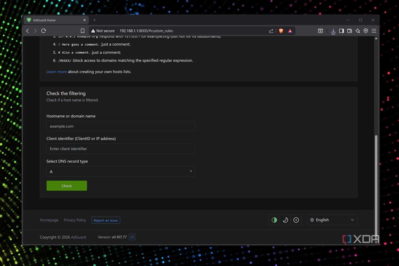Click '# Also a comment.' example text
The width and height of the screenshot is (399, 266).
tap(74, 53)
